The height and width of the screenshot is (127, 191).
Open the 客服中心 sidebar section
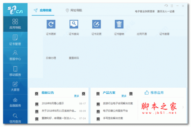click(15, 56)
